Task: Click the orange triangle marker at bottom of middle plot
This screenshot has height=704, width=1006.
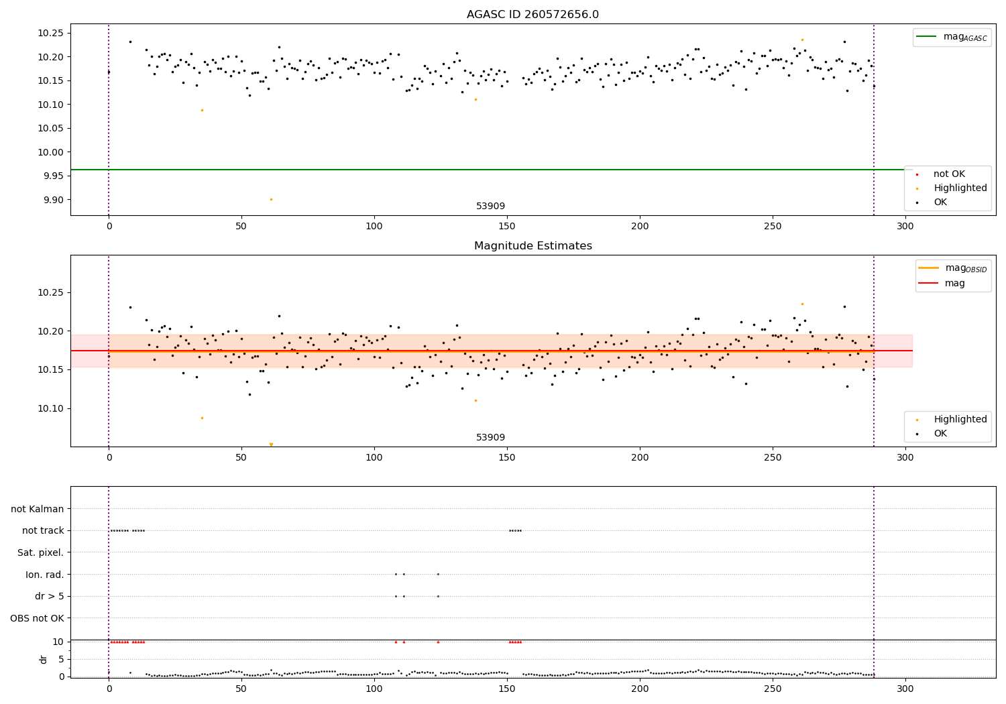Action: 271,445
